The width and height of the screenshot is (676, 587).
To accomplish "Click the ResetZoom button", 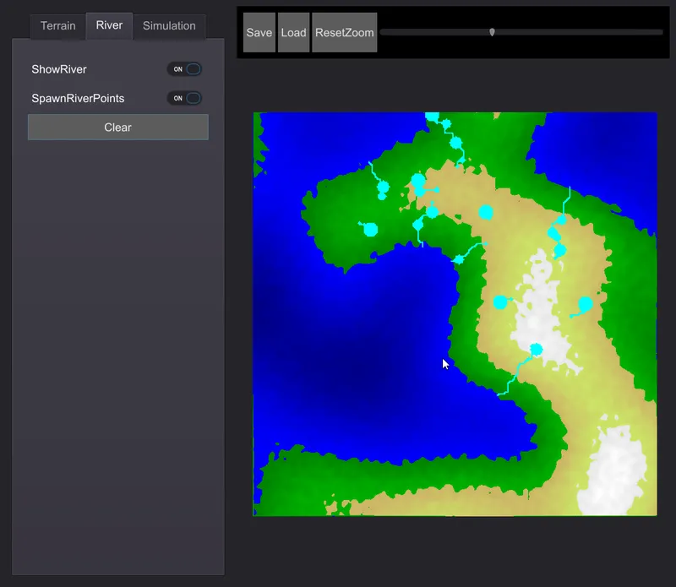I will [345, 33].
